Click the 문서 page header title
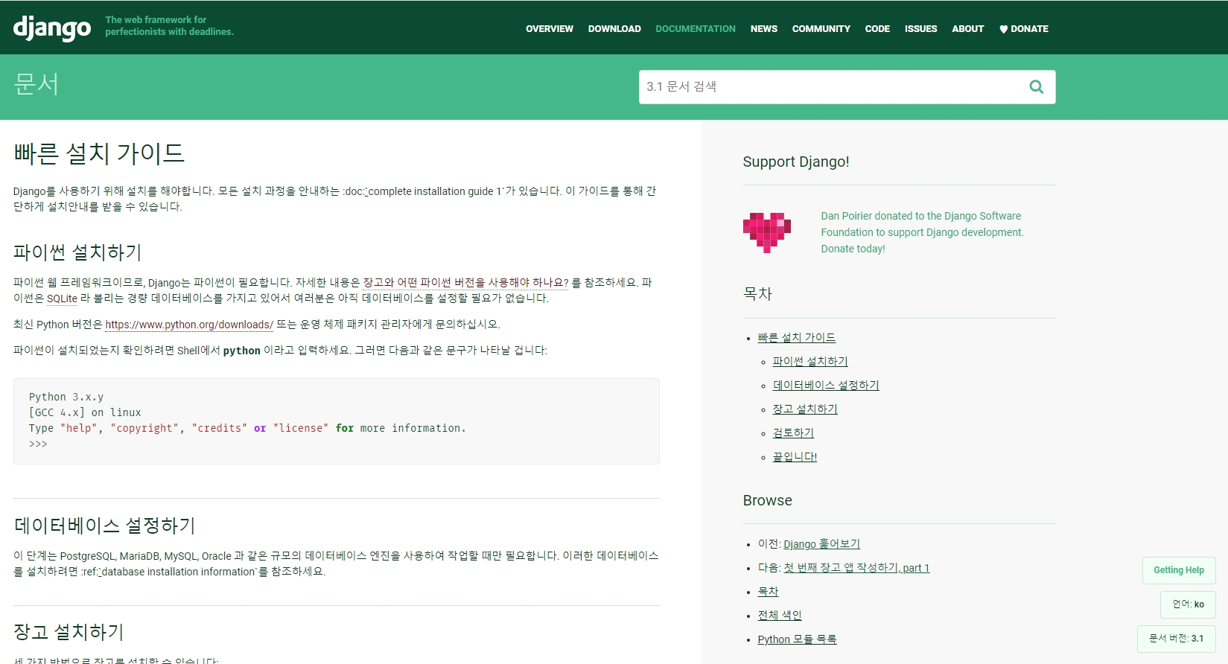Viewport: 1228px width, 664px height. [36, 84]
